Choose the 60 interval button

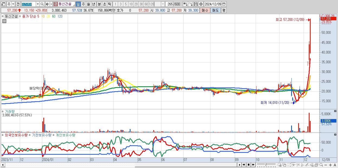point(146,4)
